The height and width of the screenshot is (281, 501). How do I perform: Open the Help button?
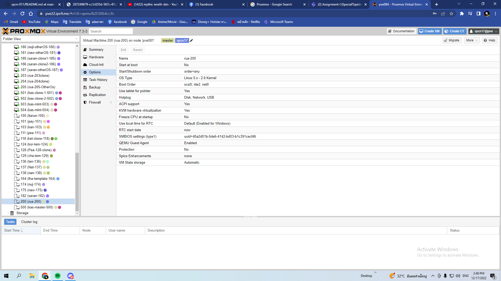coord(490,40)
